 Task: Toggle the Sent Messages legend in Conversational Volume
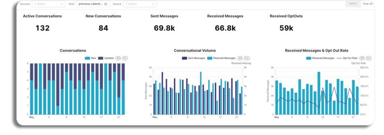[193, 58]
